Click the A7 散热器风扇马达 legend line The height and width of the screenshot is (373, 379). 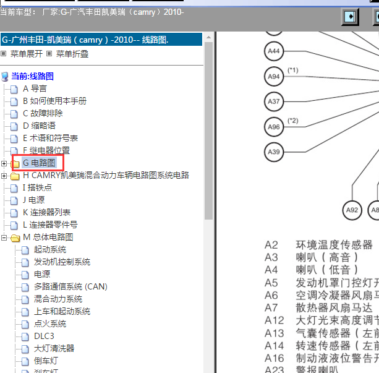tap(318, 308)
